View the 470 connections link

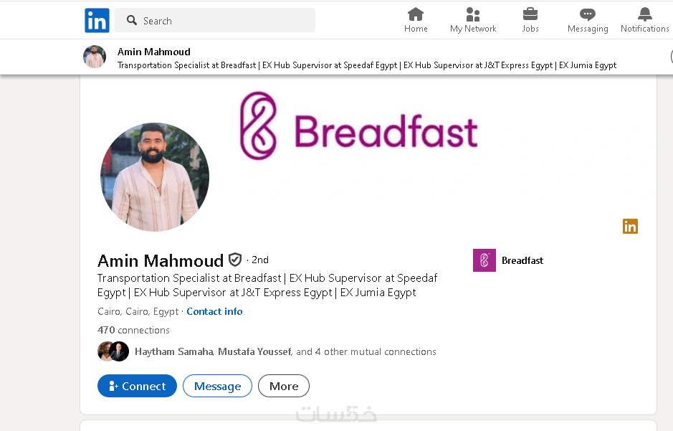click(x=133, y=331)
